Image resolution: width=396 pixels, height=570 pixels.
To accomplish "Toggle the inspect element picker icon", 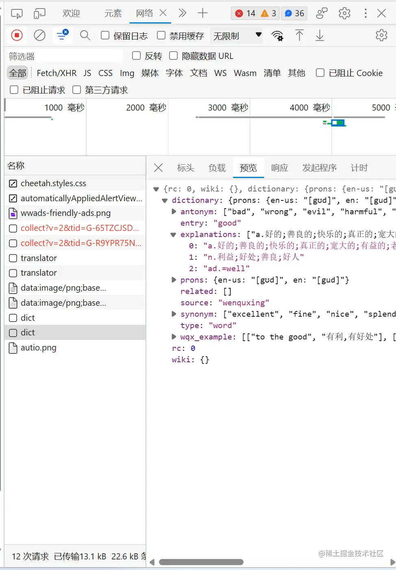I will coord(17,14).
